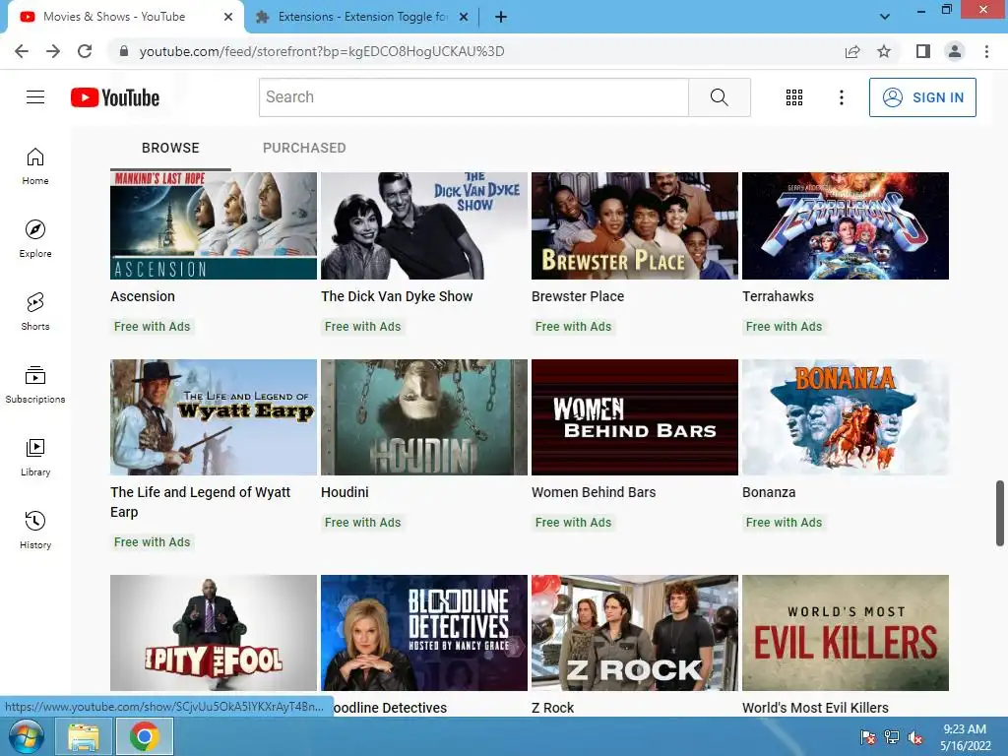Open the Chrome three-dot menu

(986, 51)
